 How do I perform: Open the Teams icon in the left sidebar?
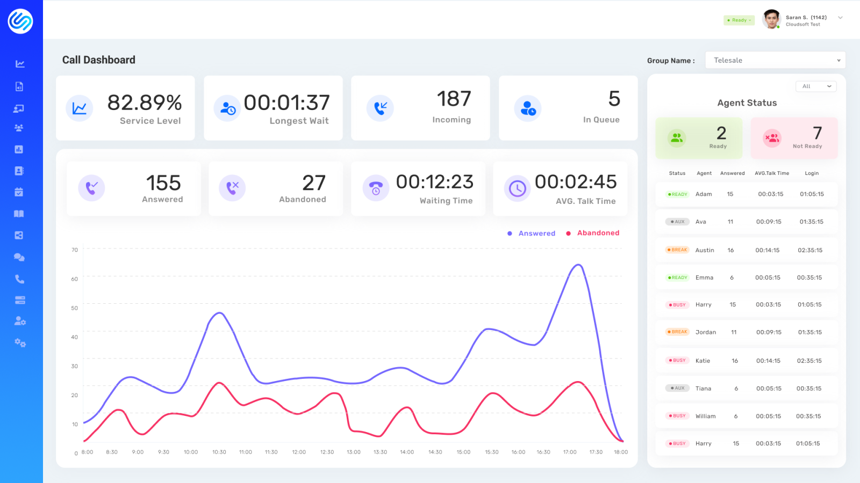tap(20, 127)
